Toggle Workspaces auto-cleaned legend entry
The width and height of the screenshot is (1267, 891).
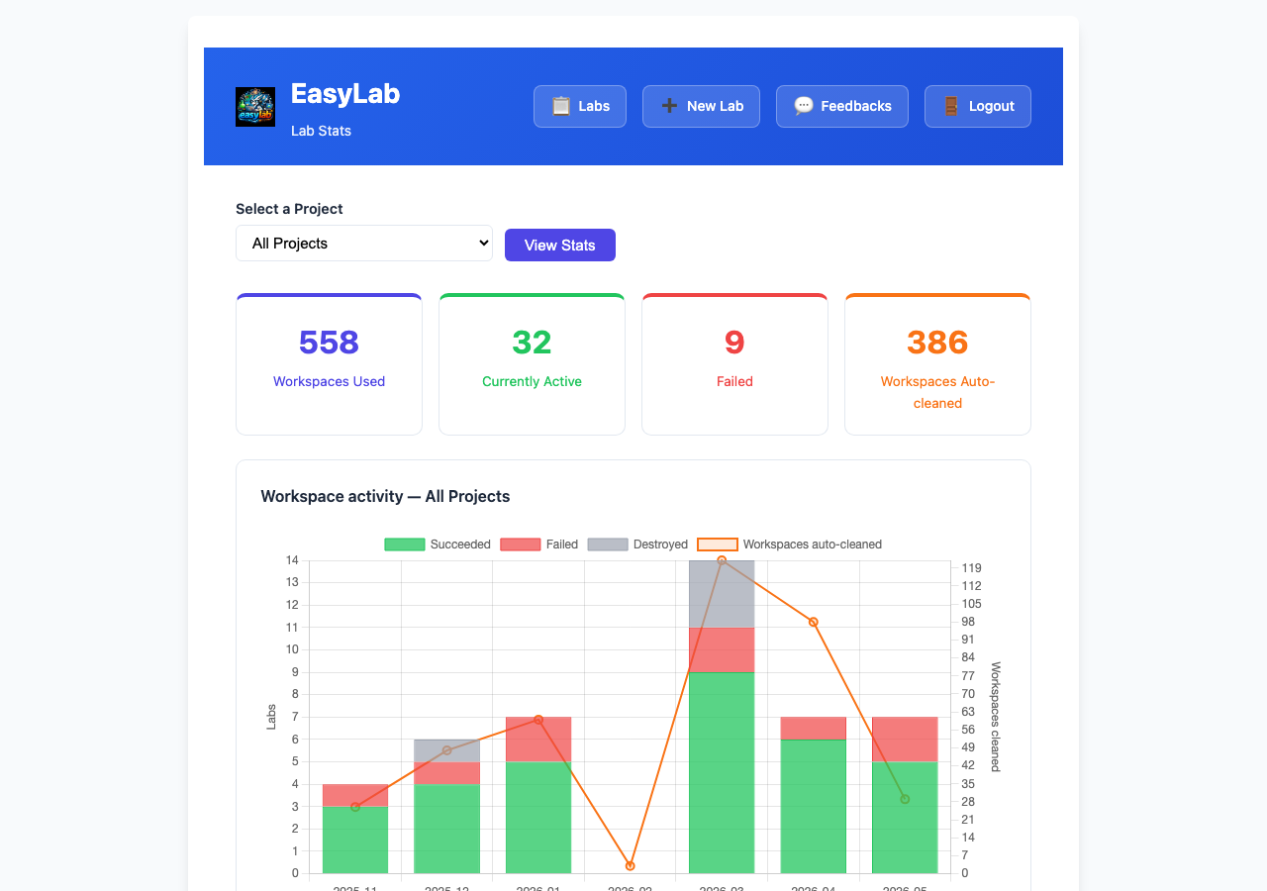[790, 544]
